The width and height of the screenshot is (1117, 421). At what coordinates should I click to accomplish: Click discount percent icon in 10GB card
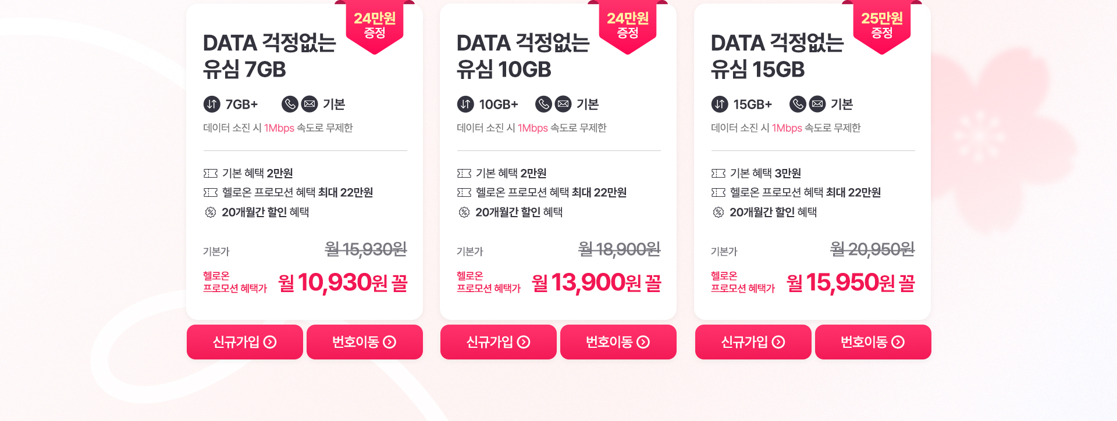pos(464,212)
